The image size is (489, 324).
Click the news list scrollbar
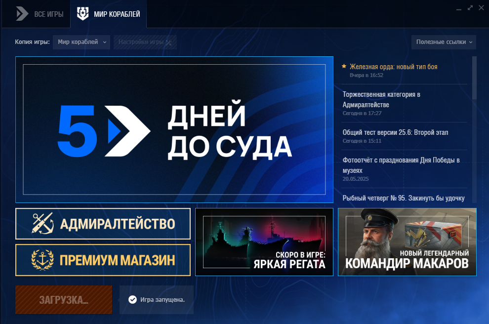click(474, 78)
